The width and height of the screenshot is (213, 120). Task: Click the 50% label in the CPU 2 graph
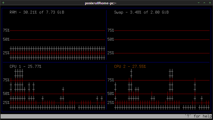pos(111,93)
